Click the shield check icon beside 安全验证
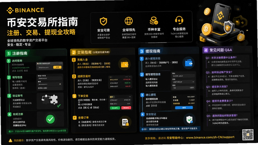 (189, 120)
